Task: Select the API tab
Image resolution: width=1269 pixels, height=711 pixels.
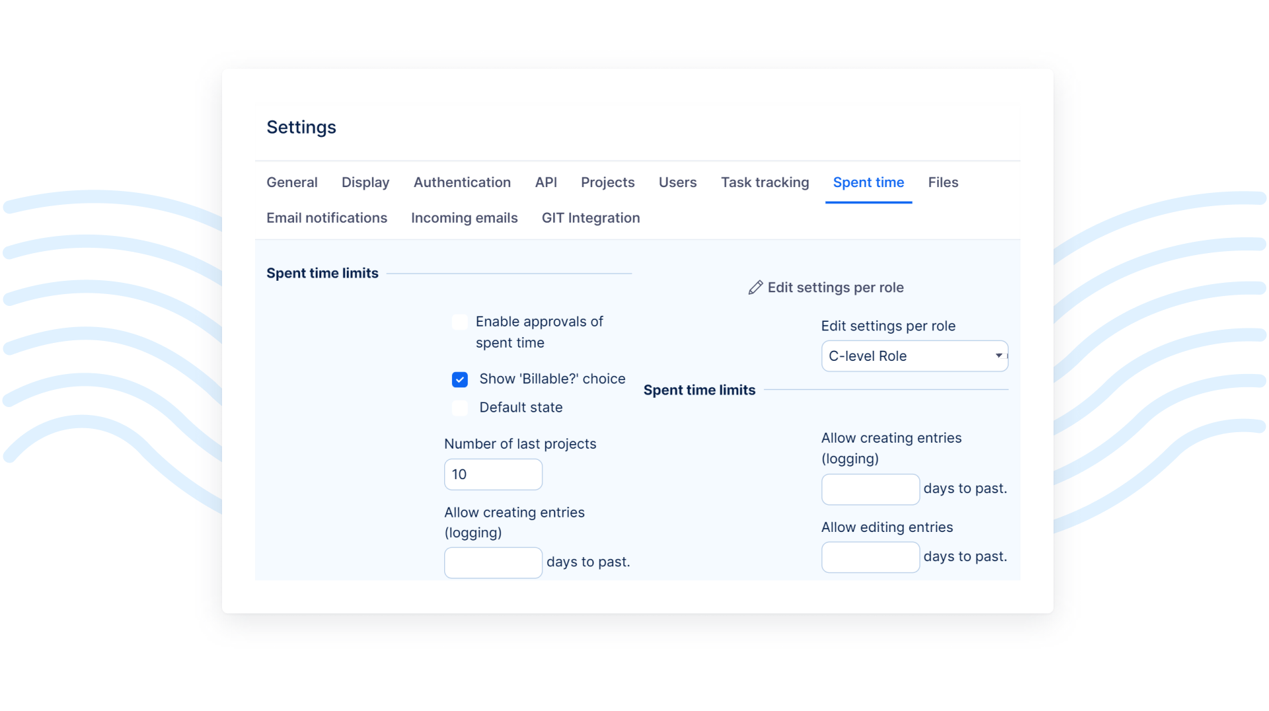Action: (545, 182)
